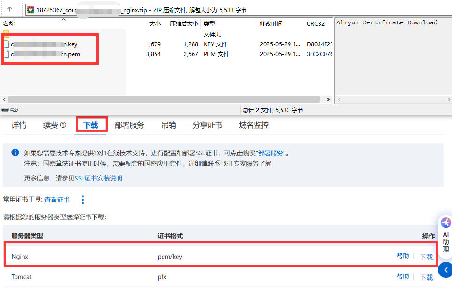Click the up-arrow parent folder button
452x288 pixels.
pyautogui.click(x=10, y=9)
